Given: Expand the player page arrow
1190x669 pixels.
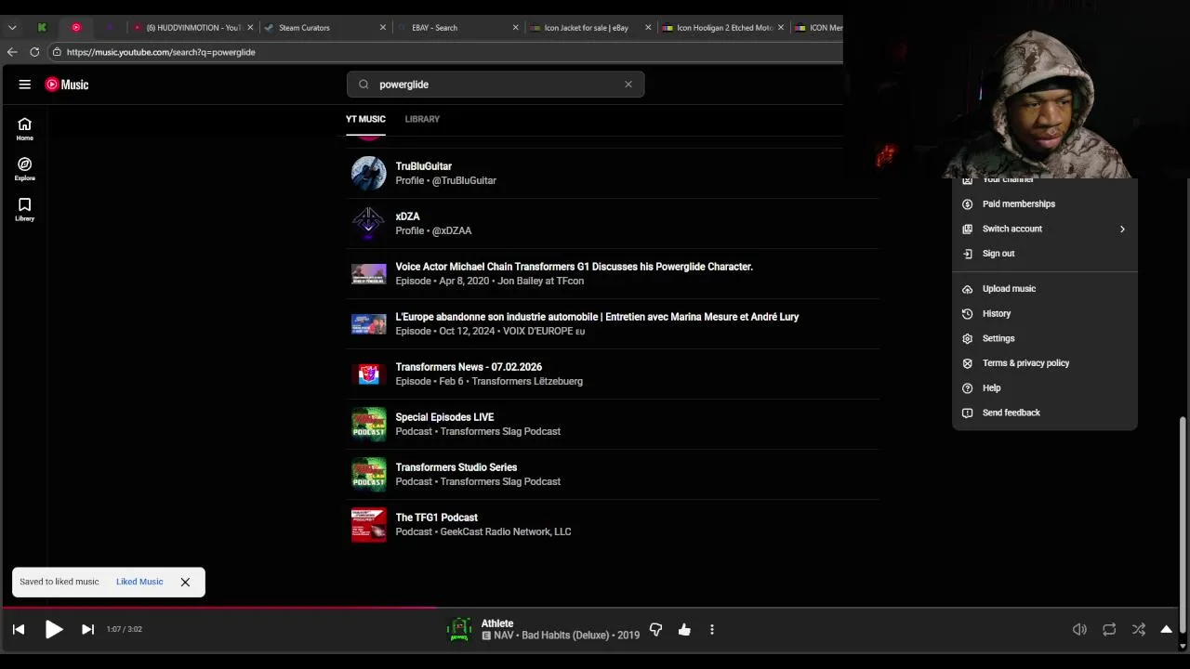Looking at the screenshot, I should [1166, 629].
